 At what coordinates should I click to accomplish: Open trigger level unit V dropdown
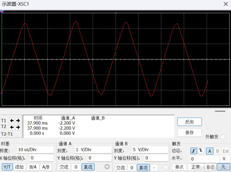[x=225, y=159]
